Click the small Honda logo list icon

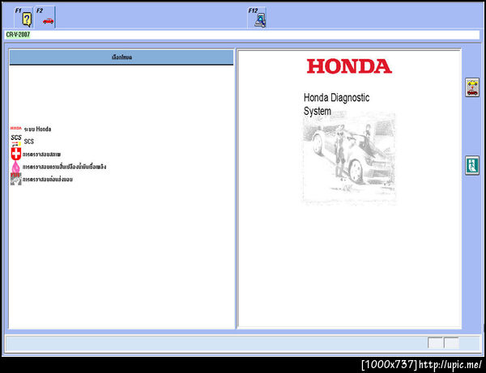16,128
